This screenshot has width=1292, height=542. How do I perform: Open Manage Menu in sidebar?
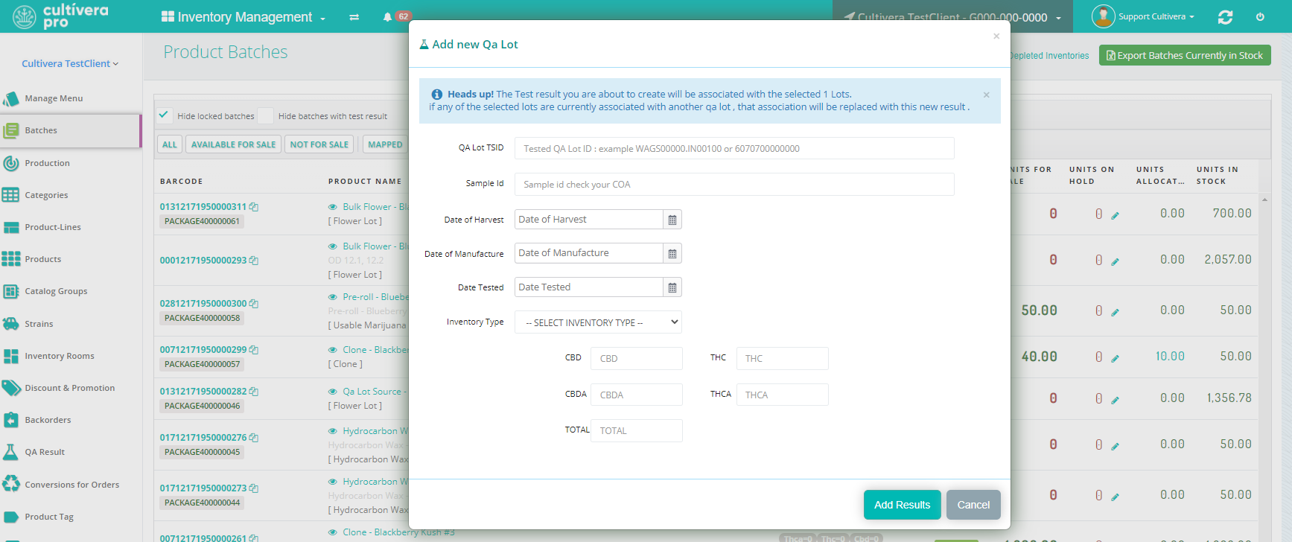coord(54,98)
